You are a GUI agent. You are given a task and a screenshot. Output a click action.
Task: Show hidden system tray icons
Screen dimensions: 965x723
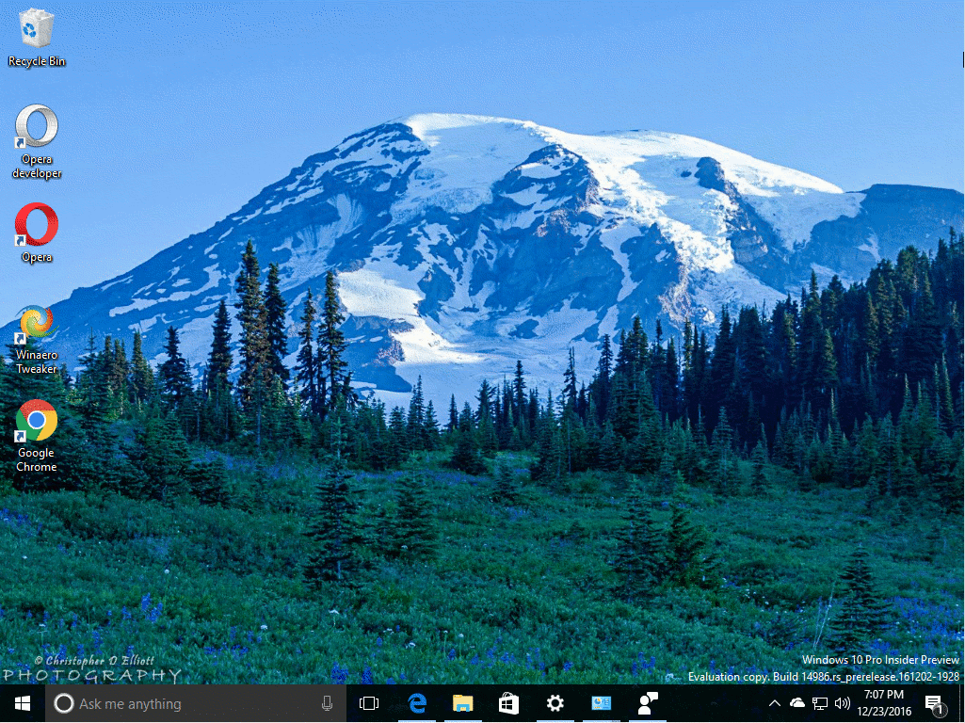(x=775, y=703)
